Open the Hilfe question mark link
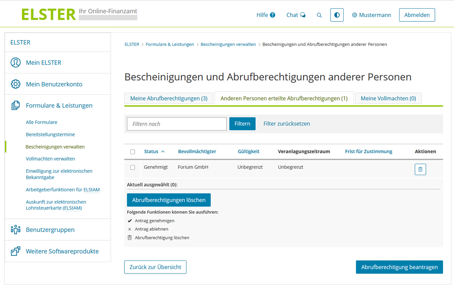This screenshot has width=454, height=288. (266, 15)
